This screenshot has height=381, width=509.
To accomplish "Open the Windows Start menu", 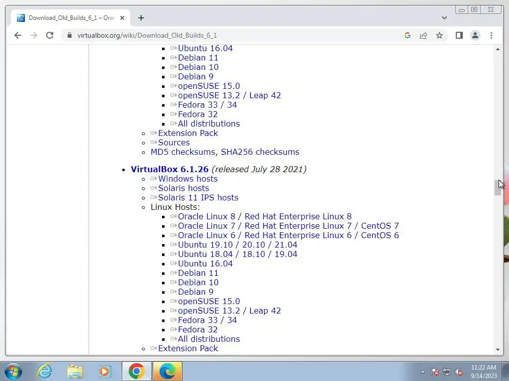I will click(x=13, y=371).
